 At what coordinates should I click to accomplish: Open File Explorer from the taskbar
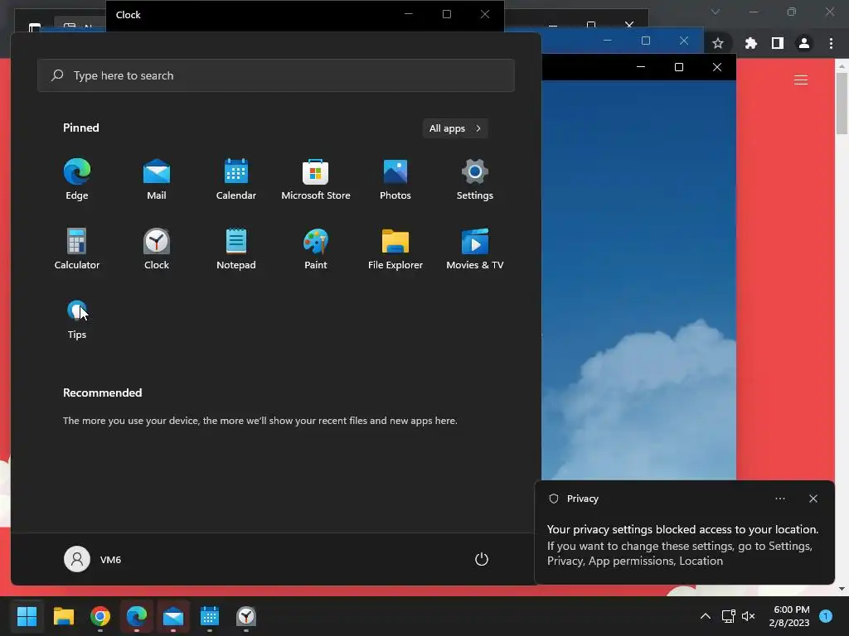click(x=63, y=616)
